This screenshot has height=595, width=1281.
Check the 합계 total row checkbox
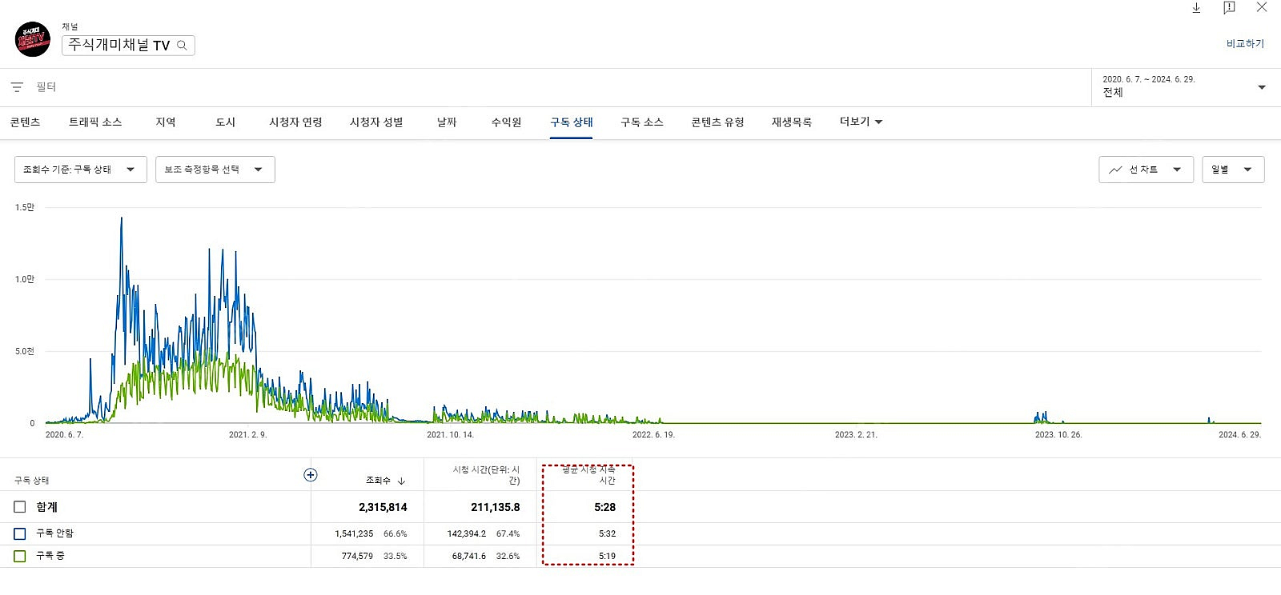point(20,507)
